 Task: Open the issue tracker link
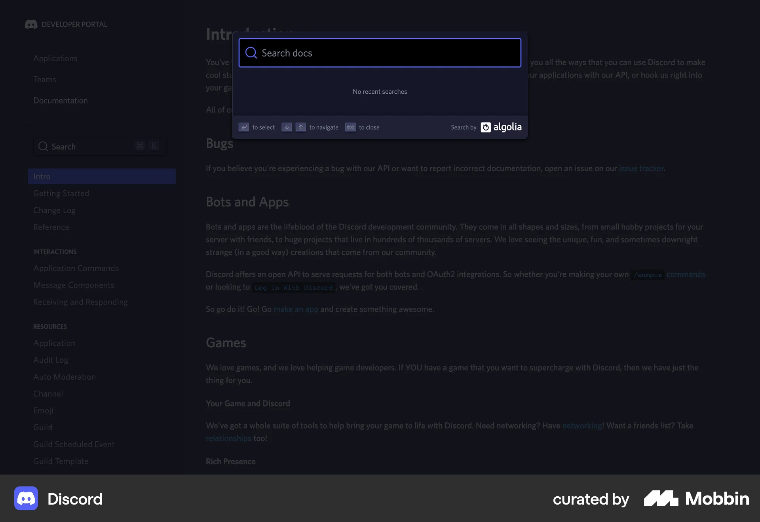(x=641, y=168)
